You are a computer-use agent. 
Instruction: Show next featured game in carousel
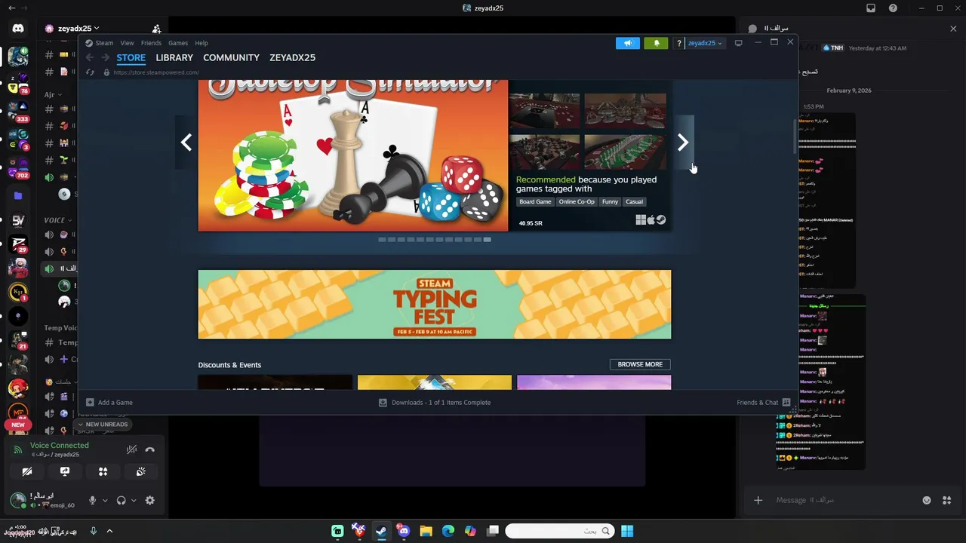pos(682,143)
